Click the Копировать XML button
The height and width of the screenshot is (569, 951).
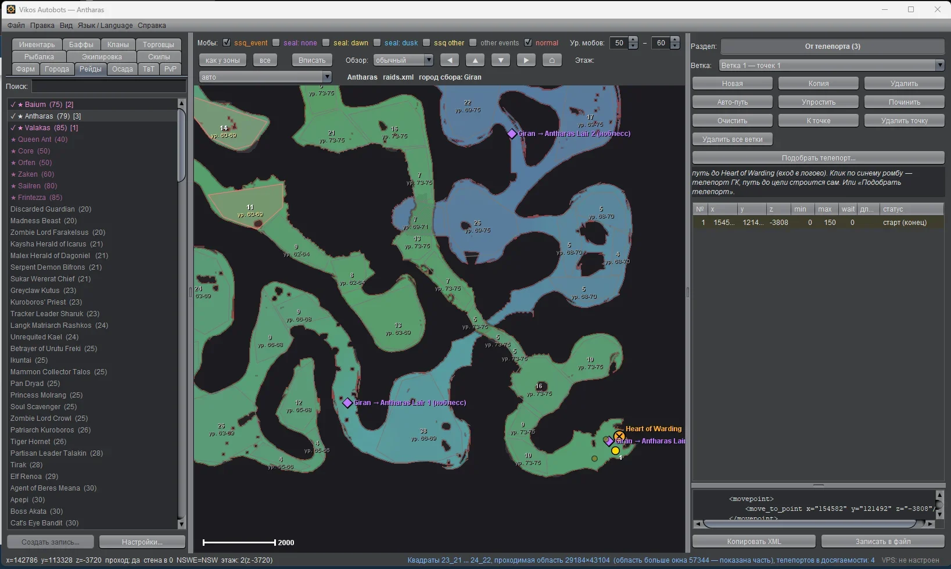coord(754,542)
